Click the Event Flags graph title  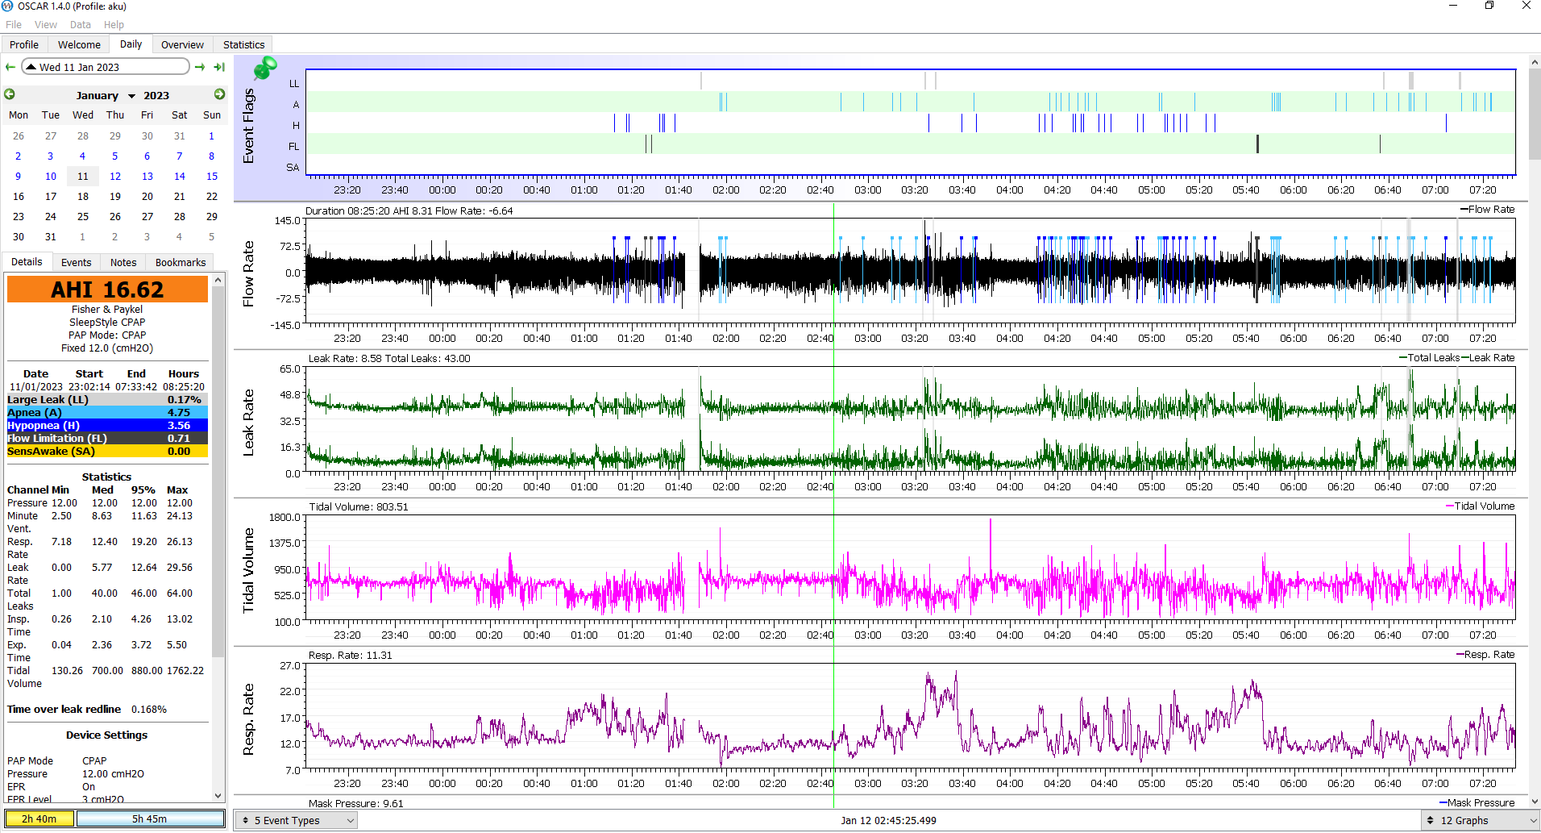click(248, 126)
